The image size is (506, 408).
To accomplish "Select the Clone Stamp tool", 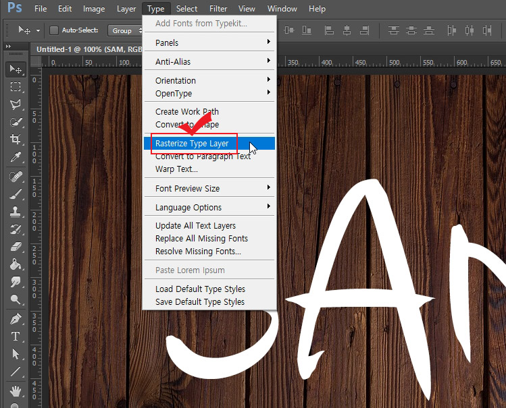I will (16, 212).
